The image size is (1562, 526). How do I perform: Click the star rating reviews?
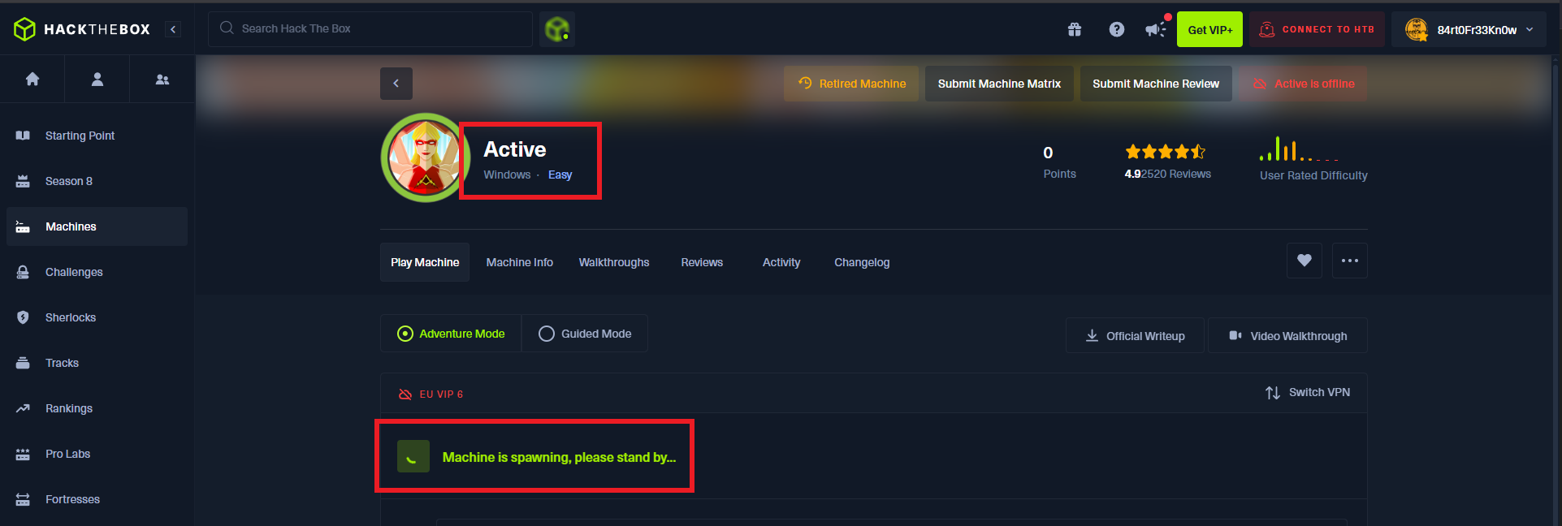1167,162
